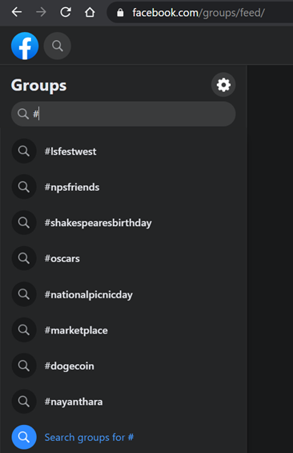Click the Facebook logo icon
293x453 pixels.
pos(25,46)
